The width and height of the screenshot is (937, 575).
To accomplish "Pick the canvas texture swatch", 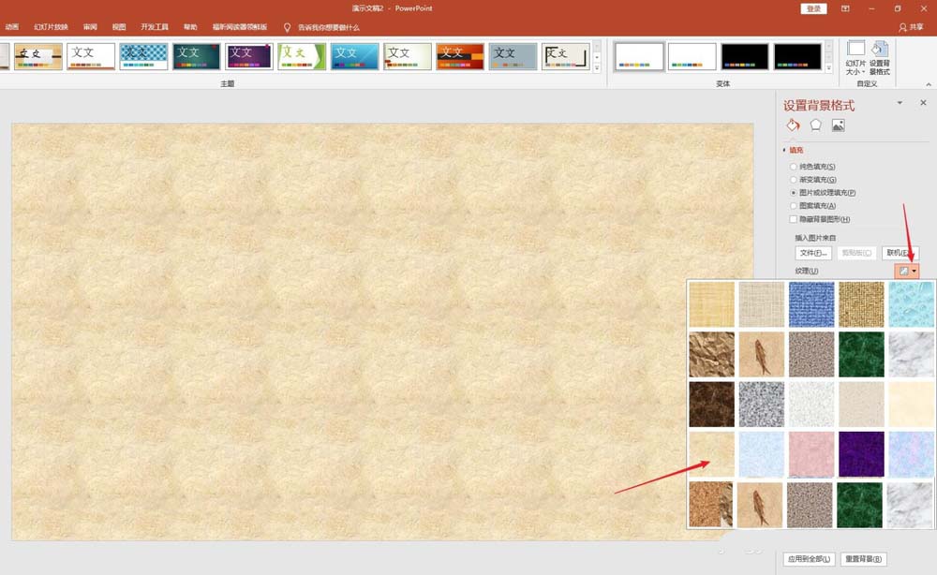I will click(x=761, y=304).
